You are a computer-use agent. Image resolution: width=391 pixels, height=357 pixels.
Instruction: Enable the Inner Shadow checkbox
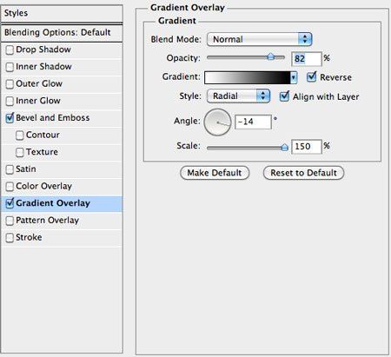(x=10, y=67)
